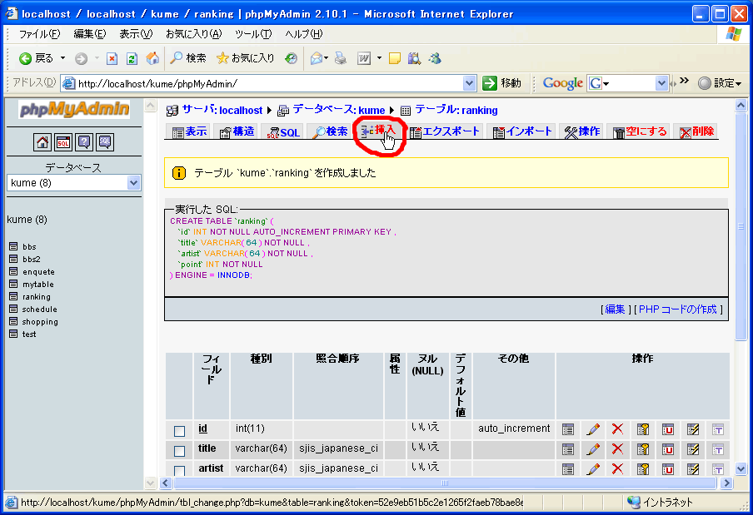753x515 pixels.
Task: Edit the title field with pencil icon
Action: [593, 449]
